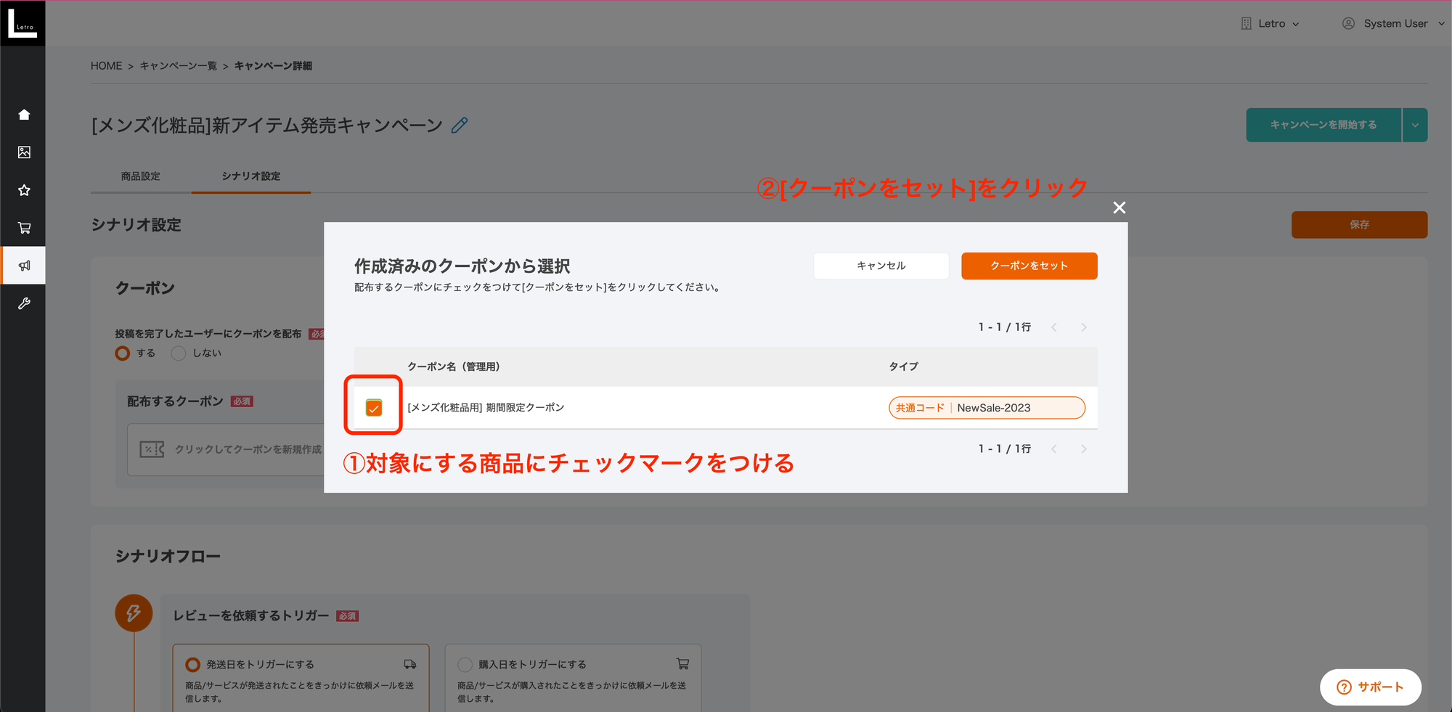Select the star (reviews) sidebar icon
The image size is (1452, 712).
point(24,189)
